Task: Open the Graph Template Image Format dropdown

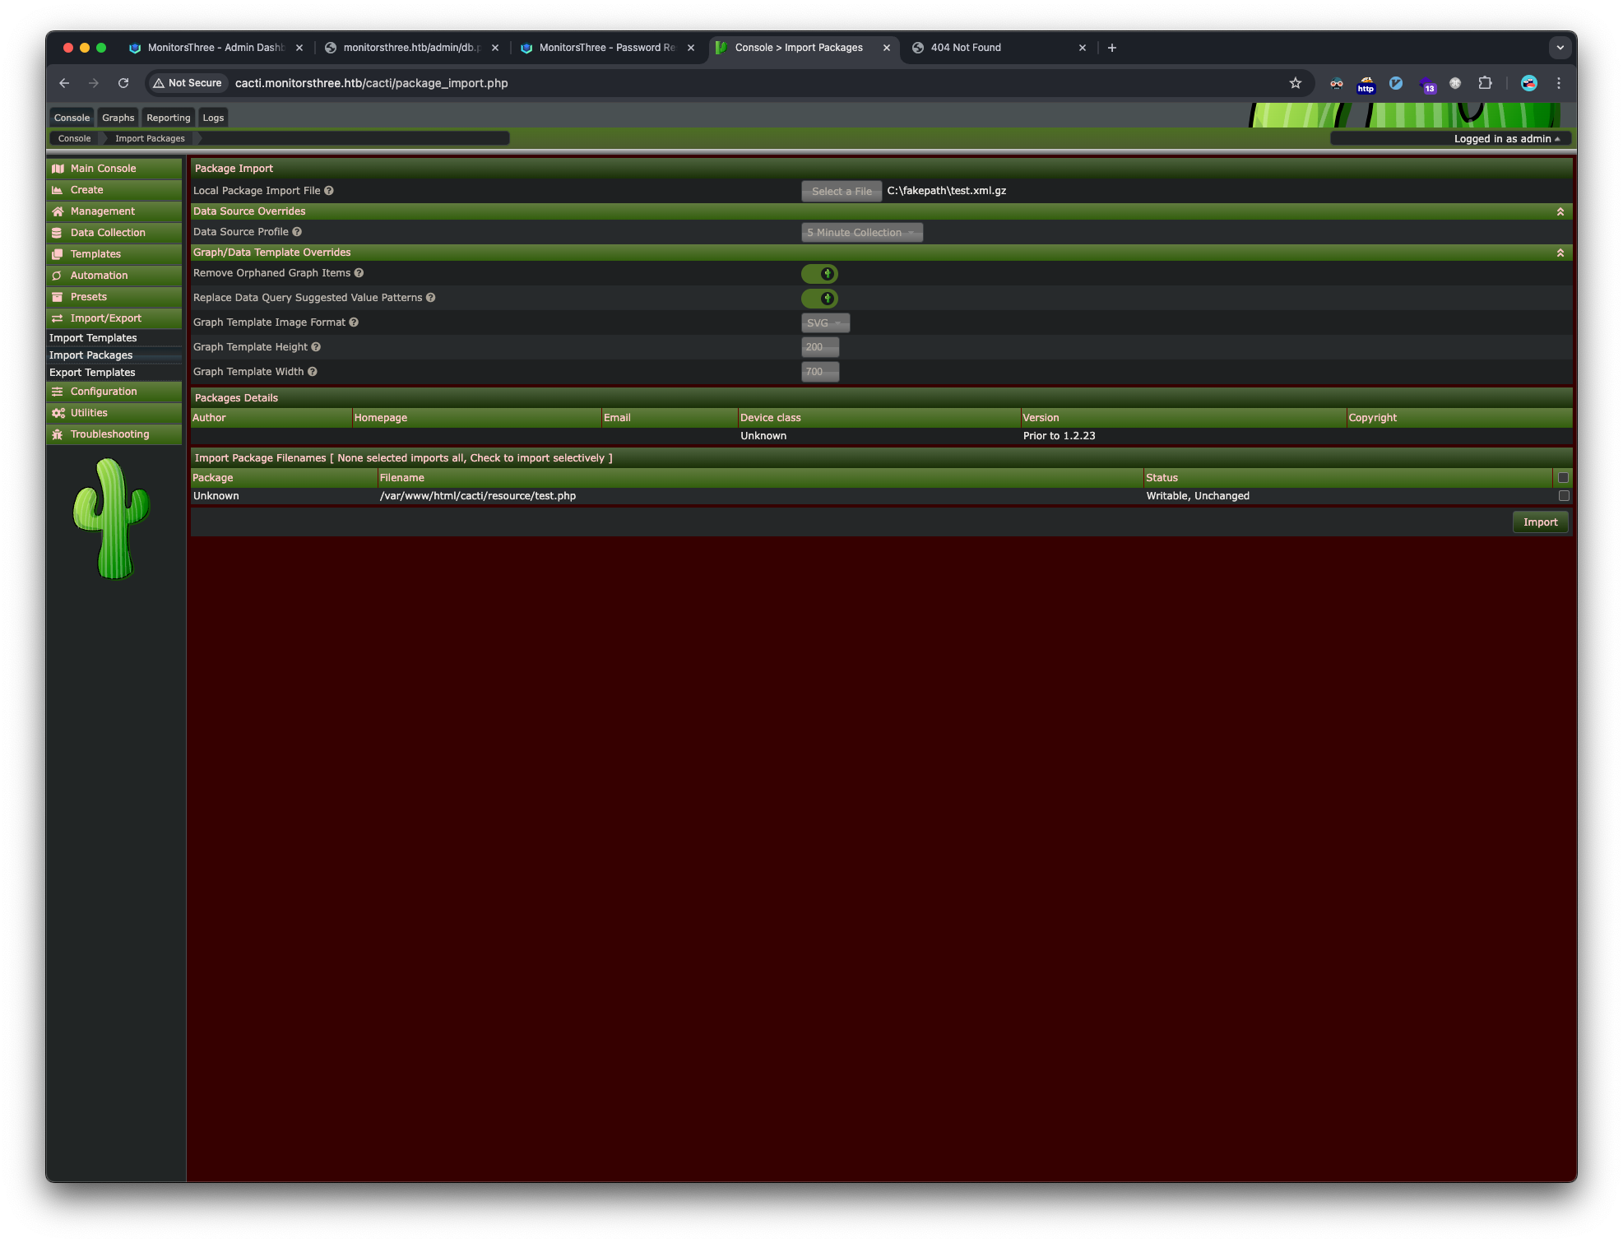Action: click(825, 322)
